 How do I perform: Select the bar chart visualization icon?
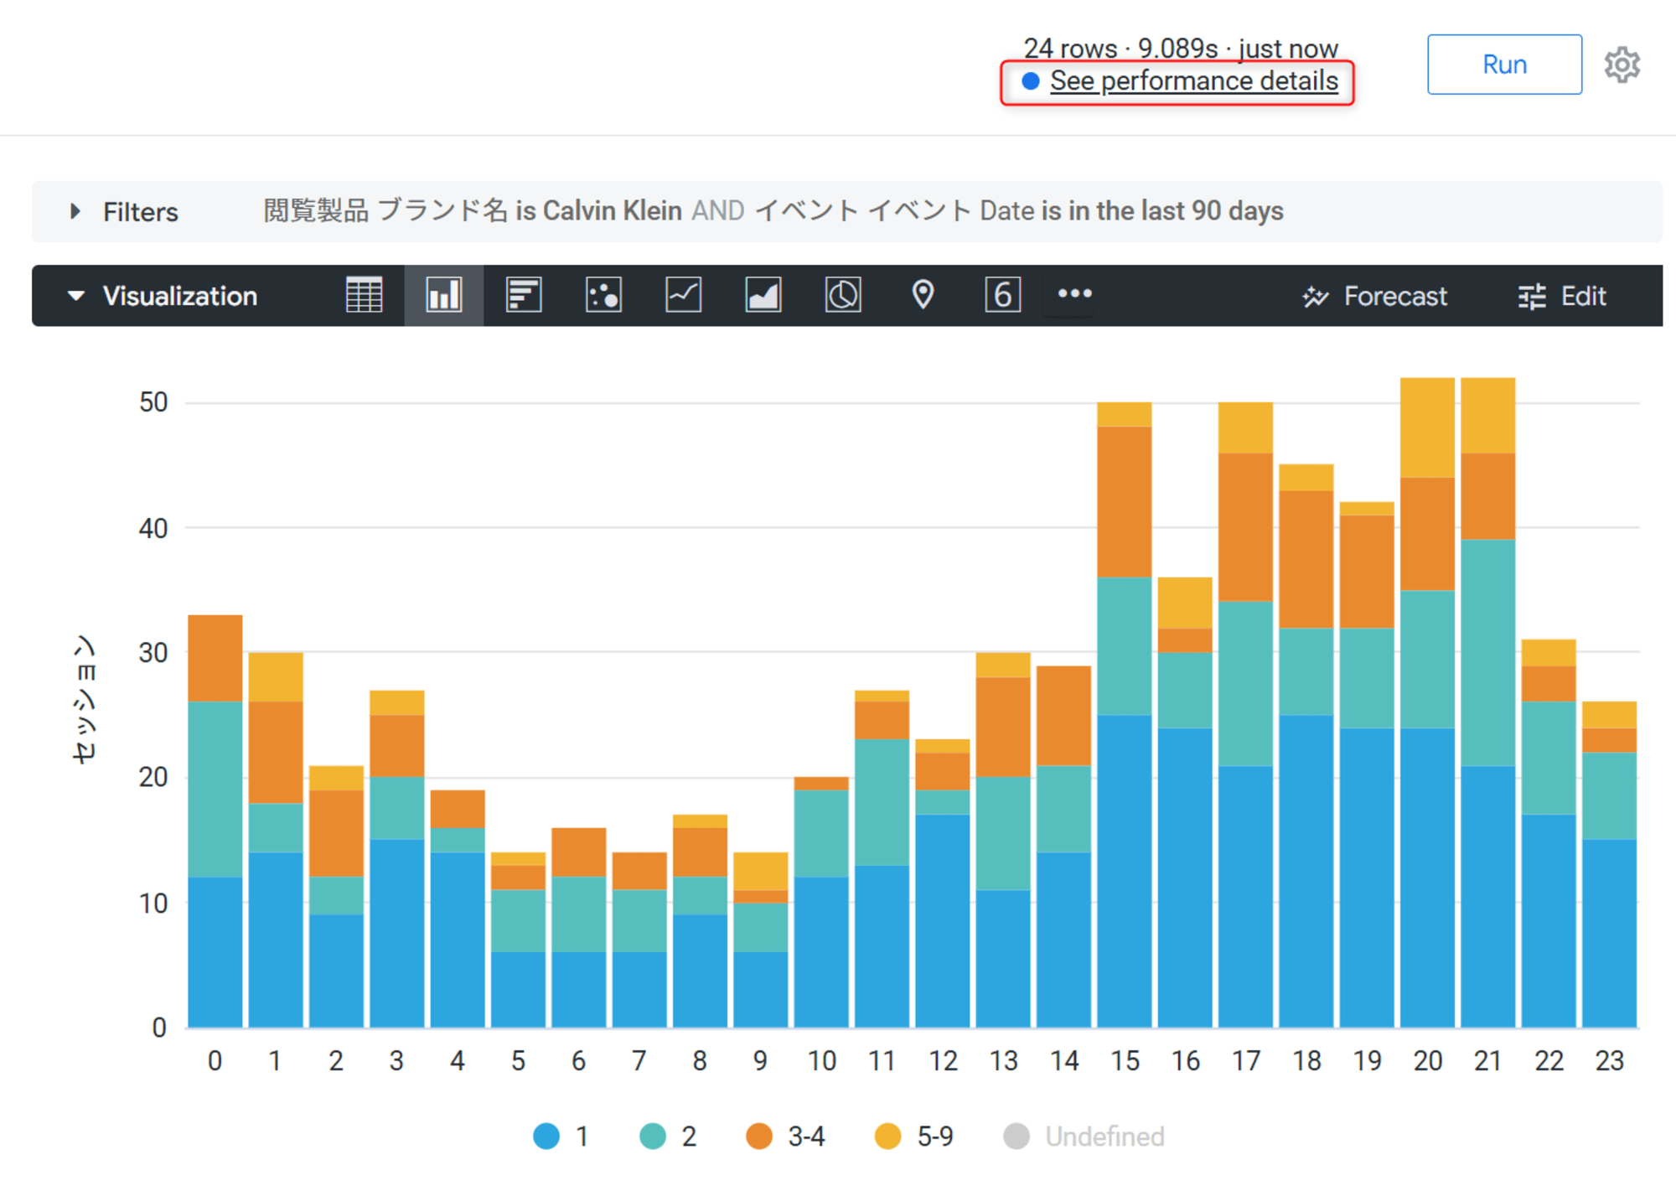point(524,295)
